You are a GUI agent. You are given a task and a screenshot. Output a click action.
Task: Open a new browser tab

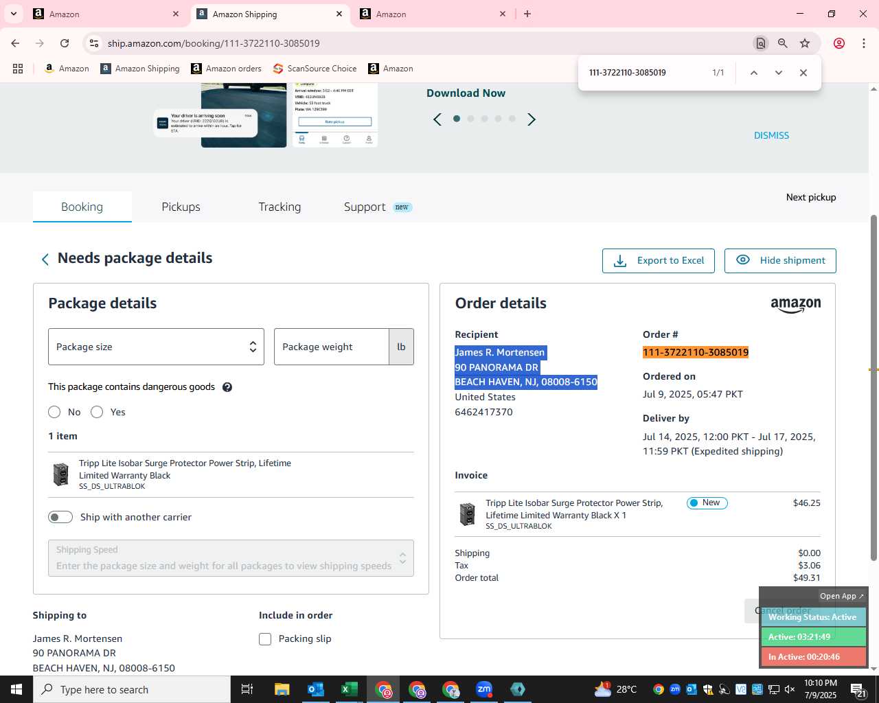tap(527, 14)
